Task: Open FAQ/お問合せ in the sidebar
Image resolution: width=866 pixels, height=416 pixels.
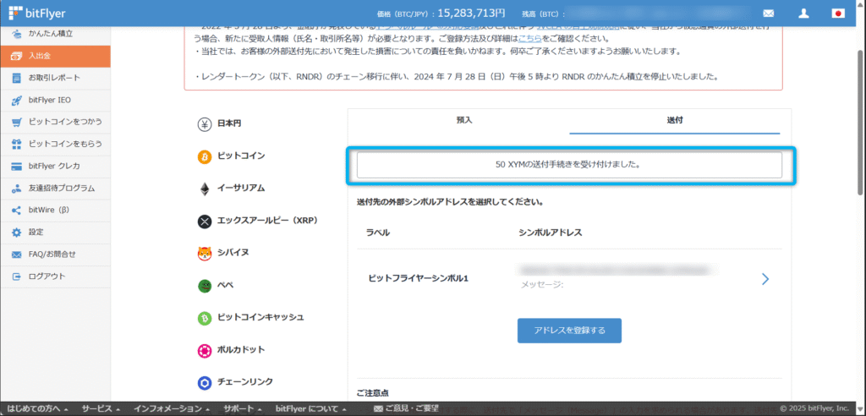Action: 55,255
